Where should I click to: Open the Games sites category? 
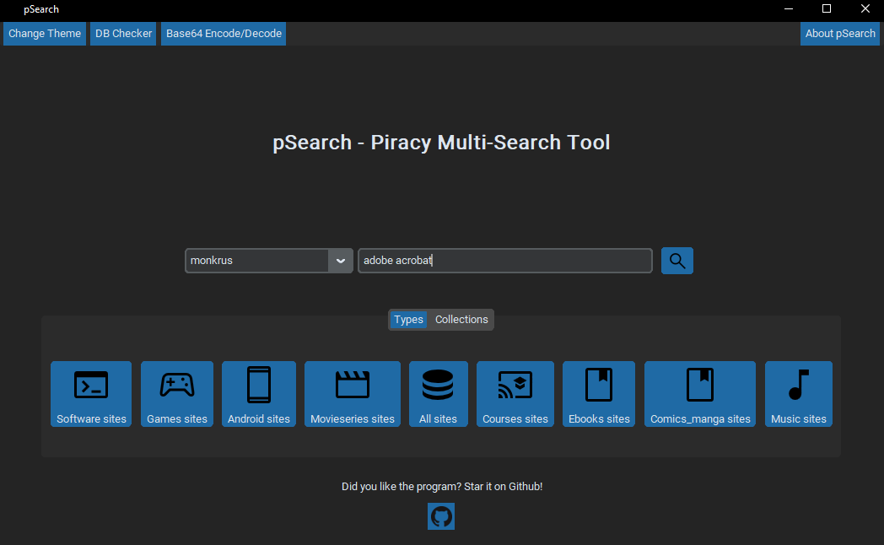(177, 394)
